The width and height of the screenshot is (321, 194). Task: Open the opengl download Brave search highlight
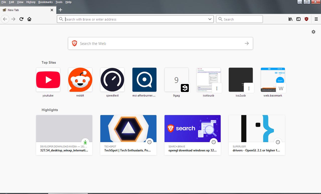(193, 135)
